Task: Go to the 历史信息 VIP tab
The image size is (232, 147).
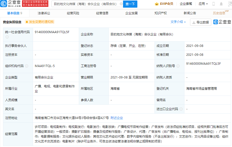Action: click(x=219, y=13)
